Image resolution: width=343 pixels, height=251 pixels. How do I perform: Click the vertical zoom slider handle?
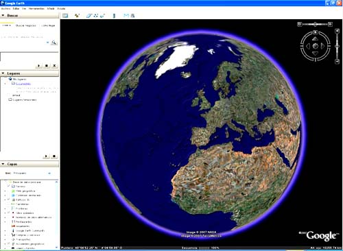click(337, 46)
